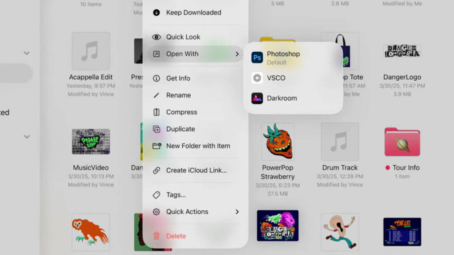This screenshot has height=255, width=454.
Task: Collapse the lower sidebar section chevron
Action: (x=27, y=137)
